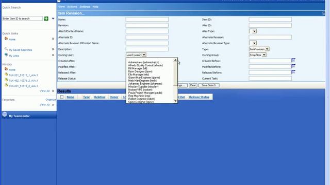The width and height of the screenshot is (330, 185).
Task: Click the green Quick Search go arrow
Action: pos(46,18)
